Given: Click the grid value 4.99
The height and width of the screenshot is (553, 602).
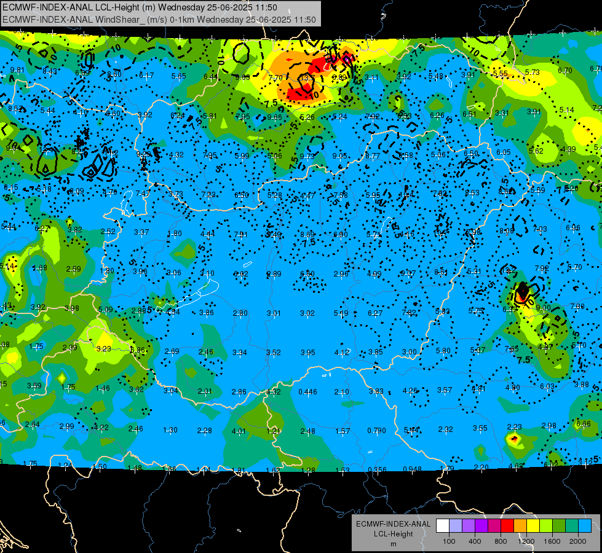Looking at the screenshot, I should (x=374, y=274).
